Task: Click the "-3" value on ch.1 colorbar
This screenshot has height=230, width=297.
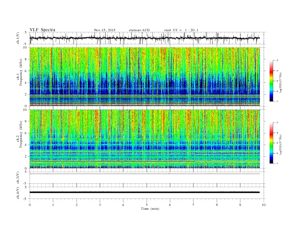Action: (277, 61)
